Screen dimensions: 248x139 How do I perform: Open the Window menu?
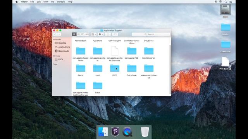(x=61, y=2)
